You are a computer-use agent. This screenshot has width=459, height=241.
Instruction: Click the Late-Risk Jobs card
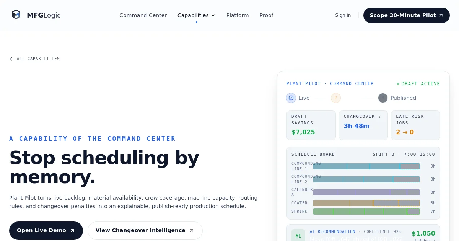pyautogui.click(x=415, y=125)
